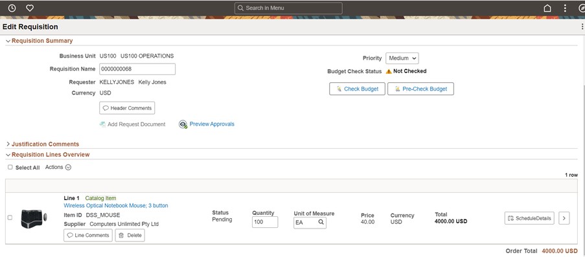
Task: Click the US100 OPERATIONS business unit text
Action: pos(147,56)
